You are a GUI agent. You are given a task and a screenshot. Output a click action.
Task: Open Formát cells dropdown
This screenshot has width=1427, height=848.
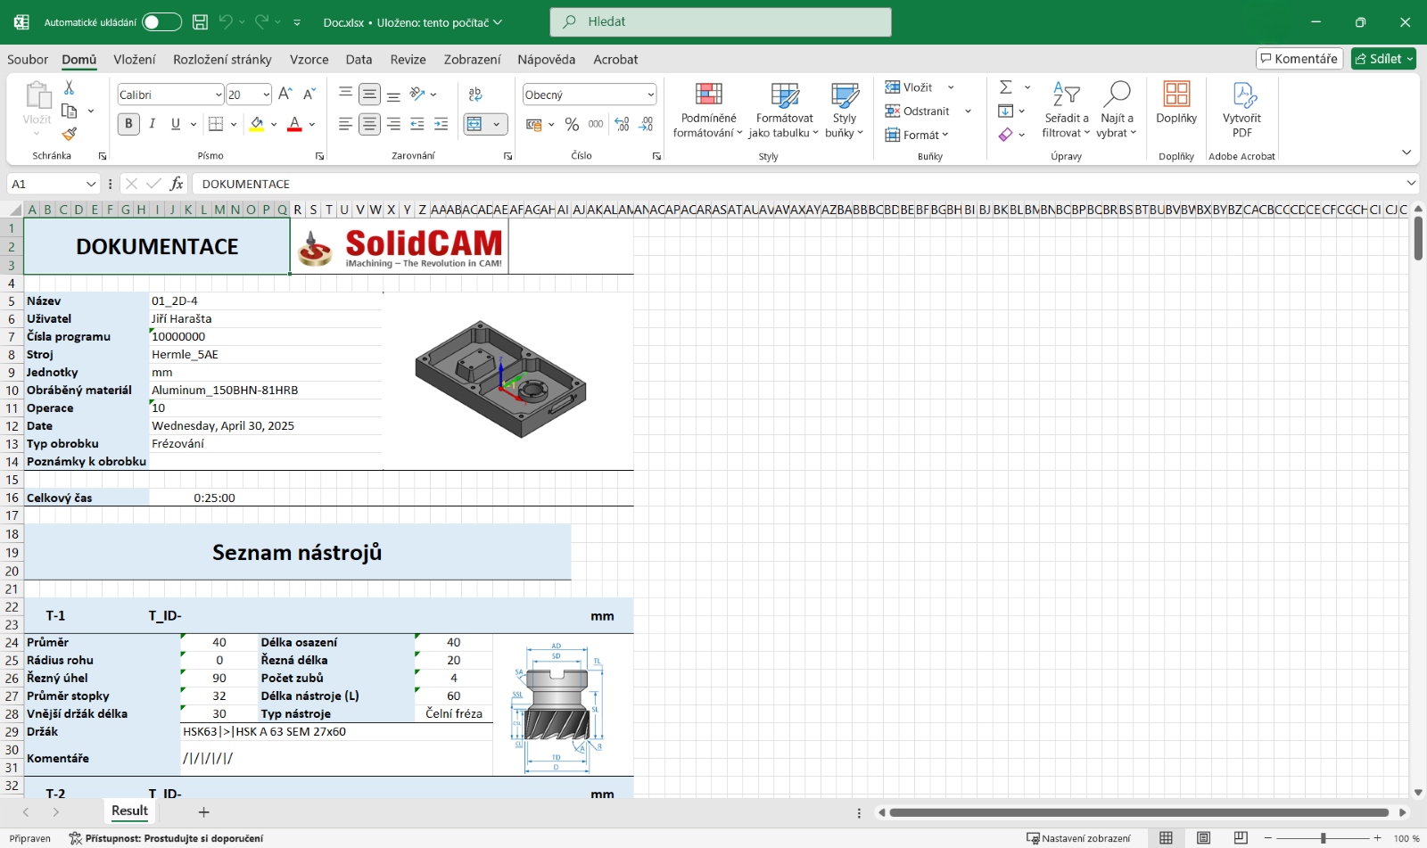pyautogui.click(x=917, y=135)
